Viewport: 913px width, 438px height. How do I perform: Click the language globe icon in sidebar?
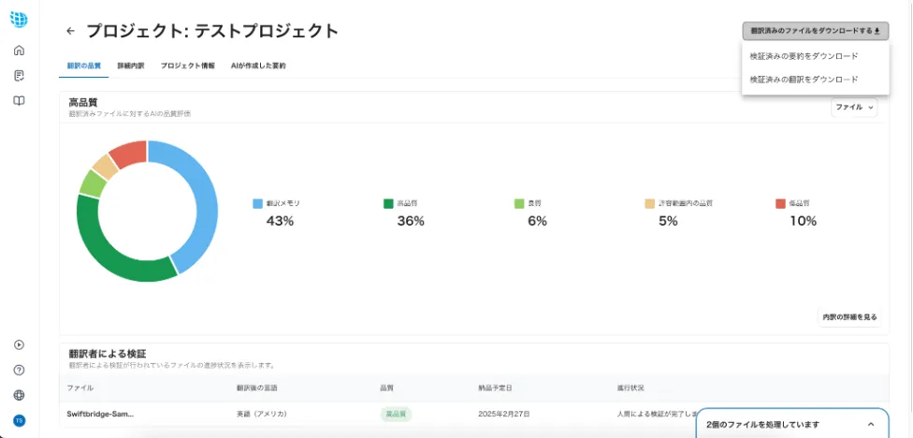pyautogui.click(x=19, y=395)
